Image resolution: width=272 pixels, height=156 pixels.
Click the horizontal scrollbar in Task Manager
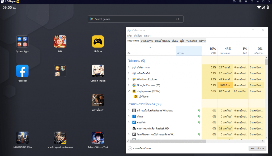[168, 141]
